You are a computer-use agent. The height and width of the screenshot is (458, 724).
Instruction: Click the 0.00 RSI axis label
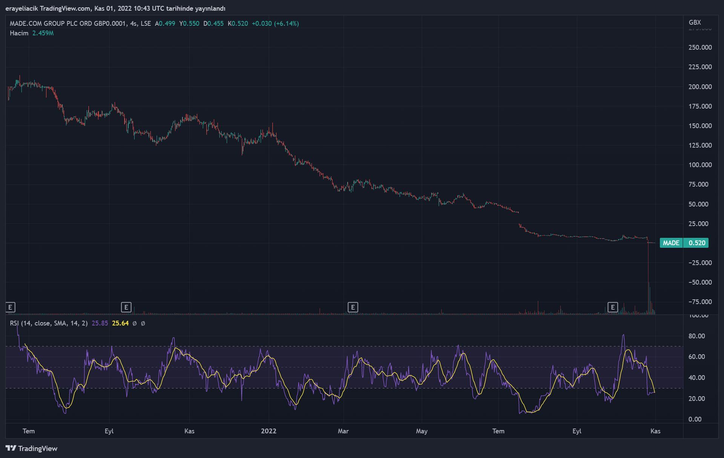point(695,419)
